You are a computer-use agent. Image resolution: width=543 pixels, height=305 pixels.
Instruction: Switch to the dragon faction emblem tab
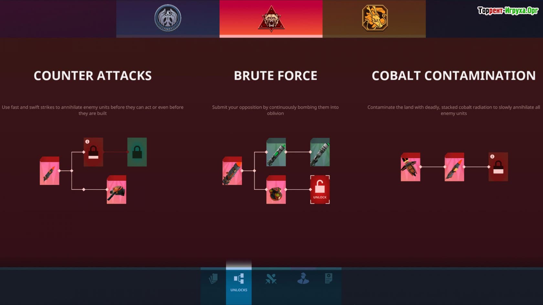pos(374,19)
